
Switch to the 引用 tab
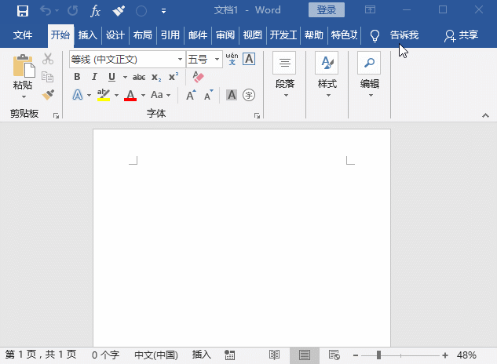(170, 35)
